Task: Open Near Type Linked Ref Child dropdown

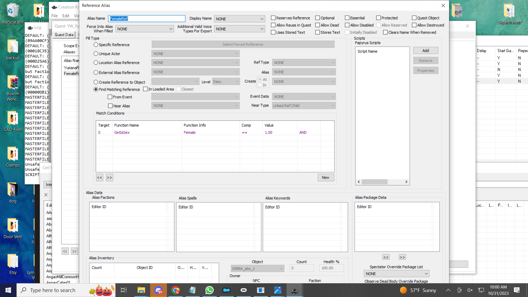Action: coord(304,106)
